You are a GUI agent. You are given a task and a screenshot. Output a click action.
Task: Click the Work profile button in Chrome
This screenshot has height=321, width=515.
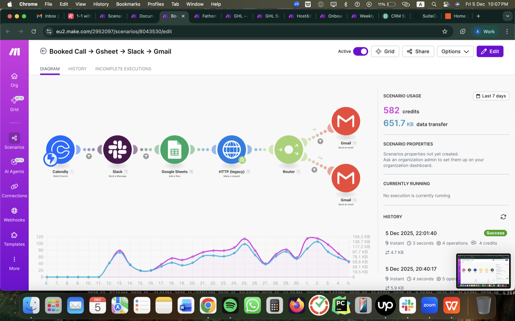(484, 32)
